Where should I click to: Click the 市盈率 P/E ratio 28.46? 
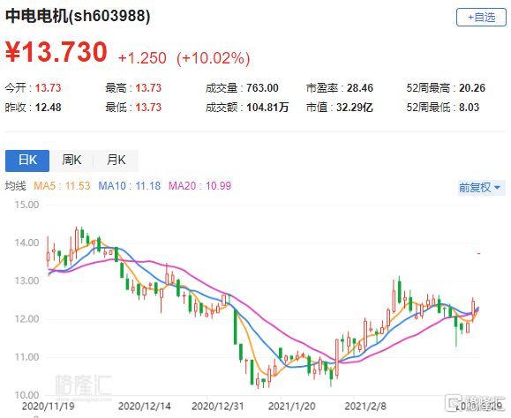click(x=360, y=88)
